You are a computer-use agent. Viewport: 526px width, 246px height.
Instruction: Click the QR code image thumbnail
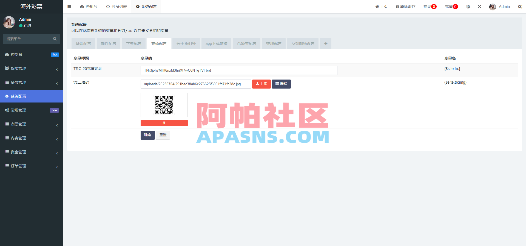[x=164, y=105]
